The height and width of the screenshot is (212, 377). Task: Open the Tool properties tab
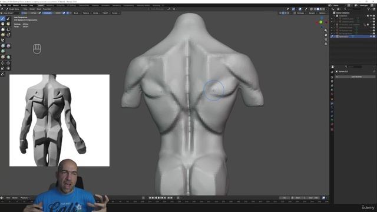[332, 72]
